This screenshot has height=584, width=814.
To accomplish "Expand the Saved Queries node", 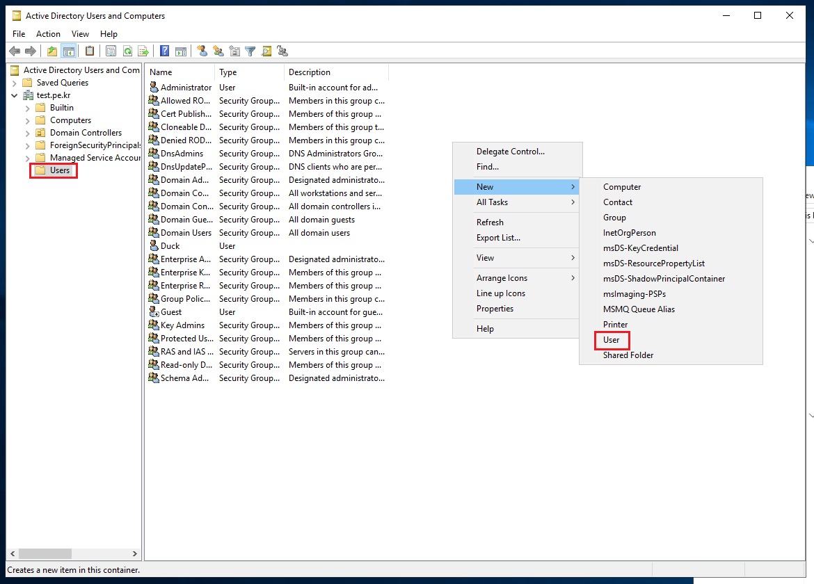I will [x=15, y=83].
